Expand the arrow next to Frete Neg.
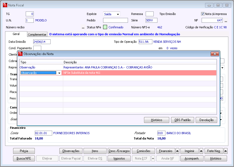Viewport: 234px width, 167px height. pyautogui.click(x=225, y=151)
